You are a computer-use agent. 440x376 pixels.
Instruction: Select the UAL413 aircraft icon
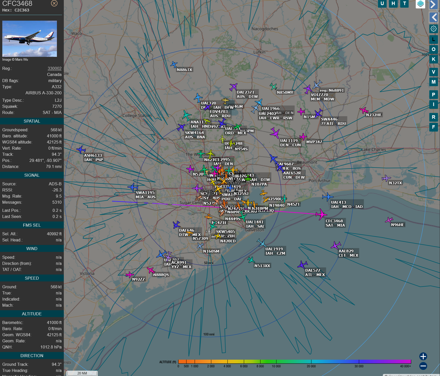327,197
